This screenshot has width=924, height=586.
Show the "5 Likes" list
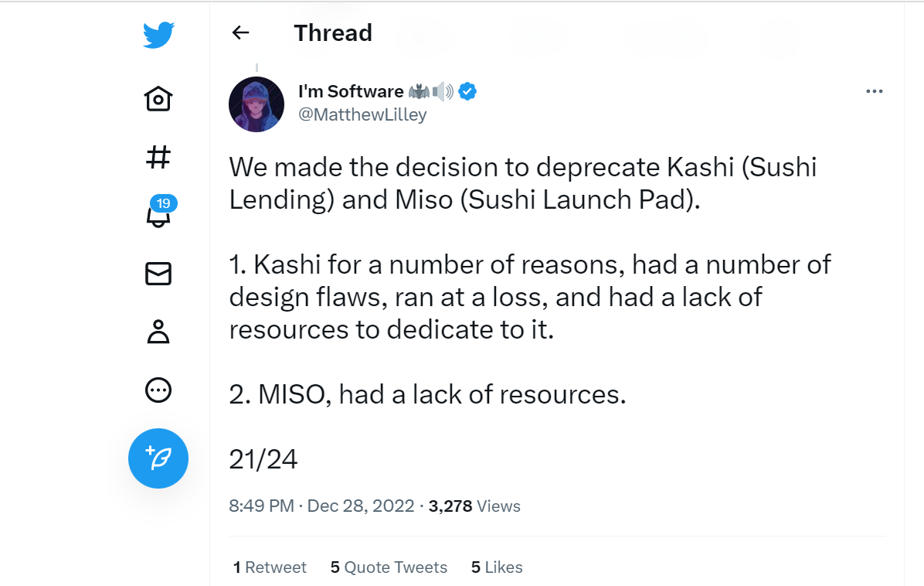pyautogui.click(x=497, y=567)
